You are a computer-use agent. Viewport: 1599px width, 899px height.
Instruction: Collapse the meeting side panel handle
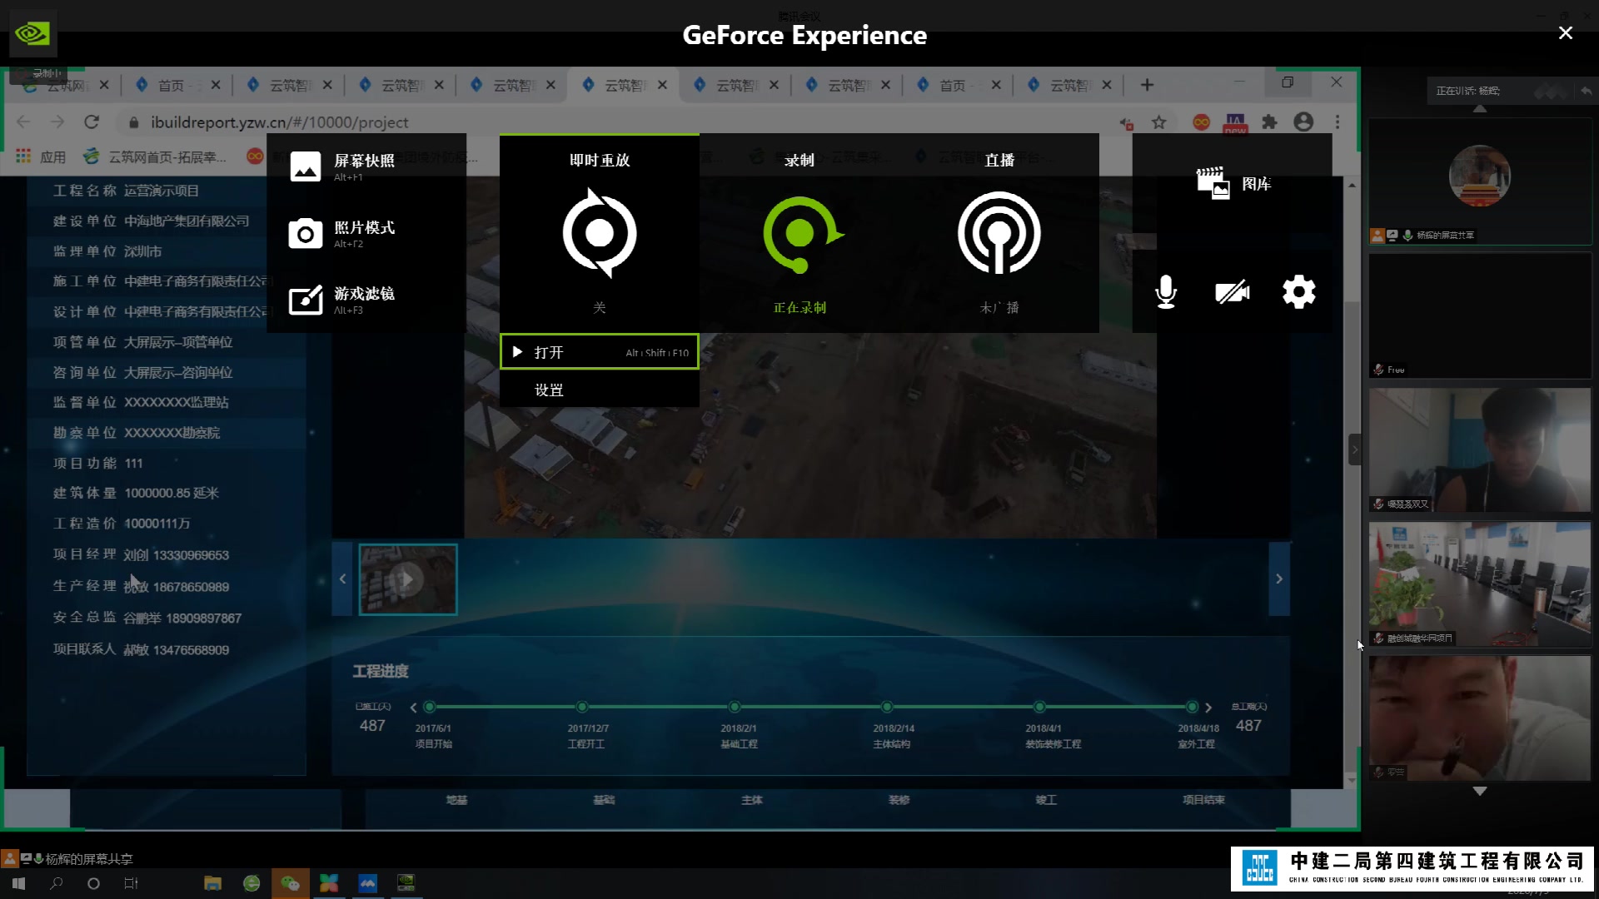1355,449
